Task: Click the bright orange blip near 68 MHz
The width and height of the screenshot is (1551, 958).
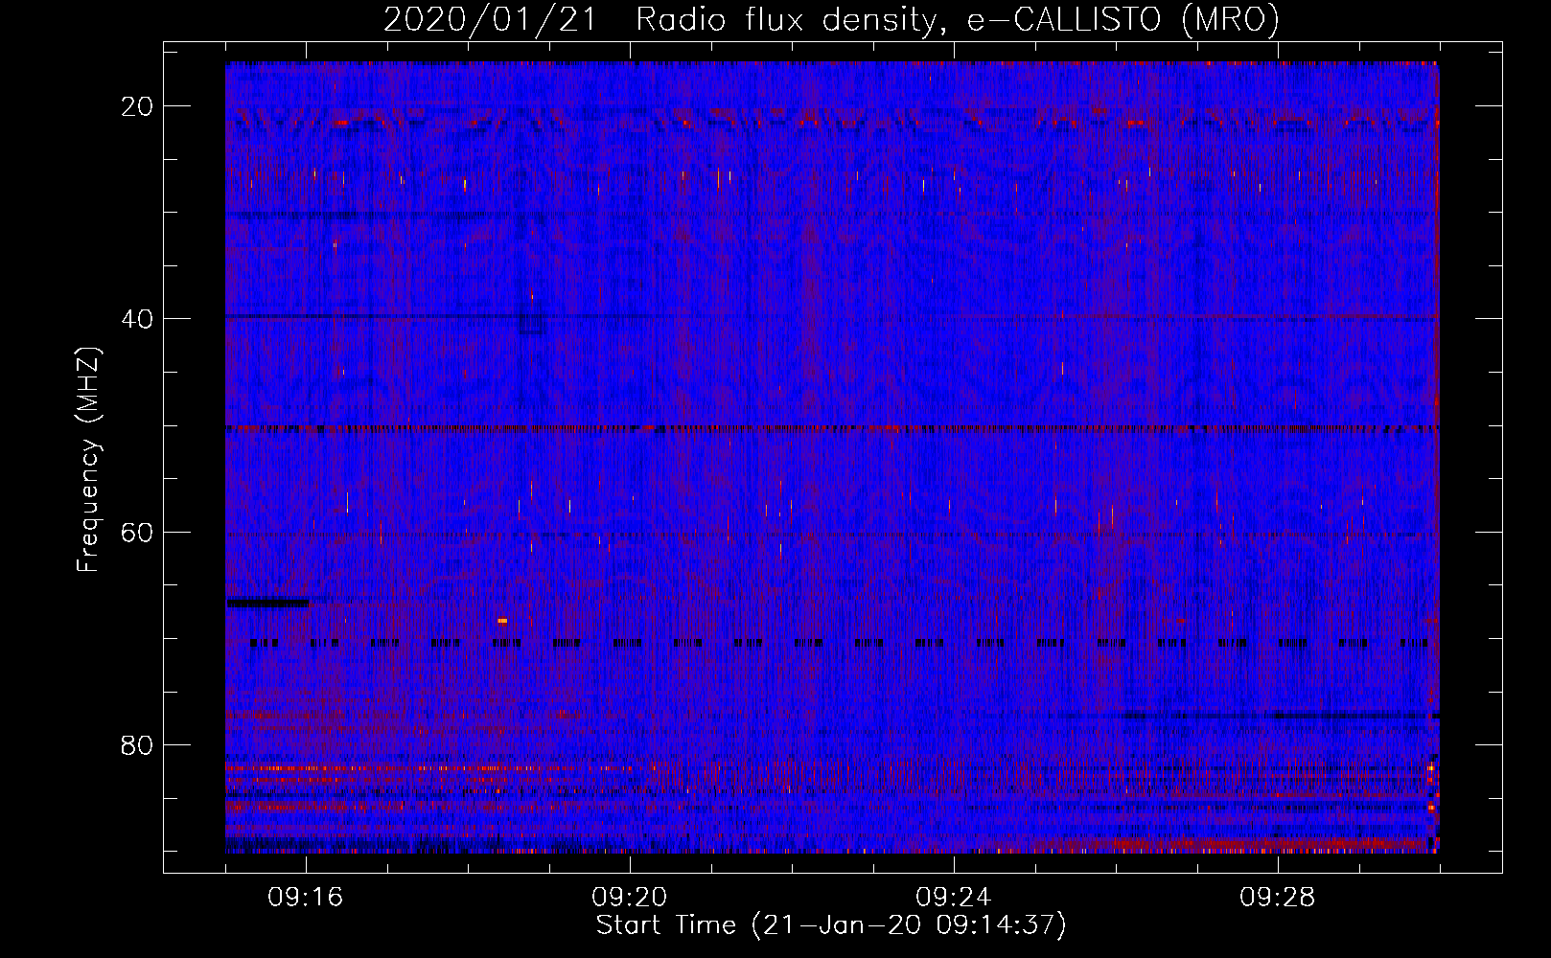Action: [x=502, y=621]
